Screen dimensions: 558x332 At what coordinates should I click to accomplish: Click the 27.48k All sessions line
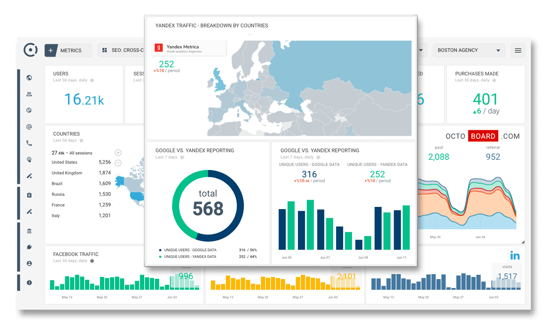pyautogui.click(x=72, y=153)
